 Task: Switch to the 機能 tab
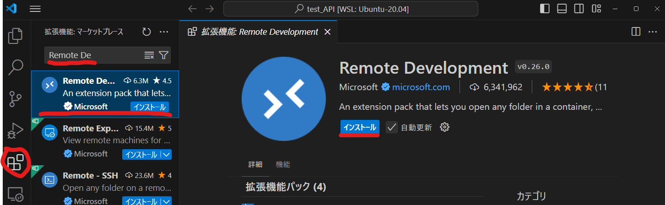click(x=283, y=164)
